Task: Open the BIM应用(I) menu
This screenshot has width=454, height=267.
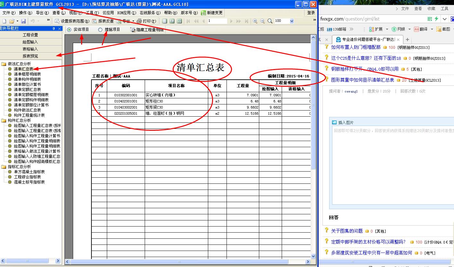Action: pos(126,13)
